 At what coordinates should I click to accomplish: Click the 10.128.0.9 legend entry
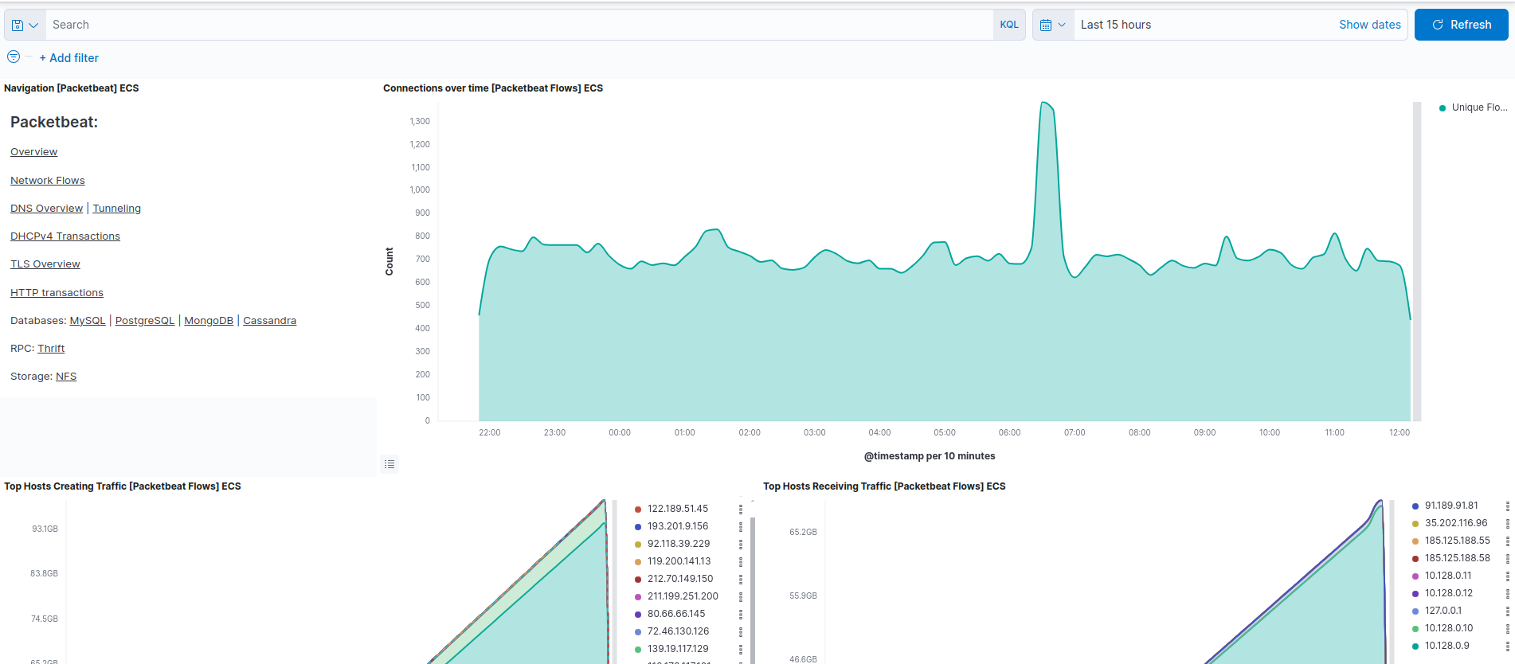1446,646
